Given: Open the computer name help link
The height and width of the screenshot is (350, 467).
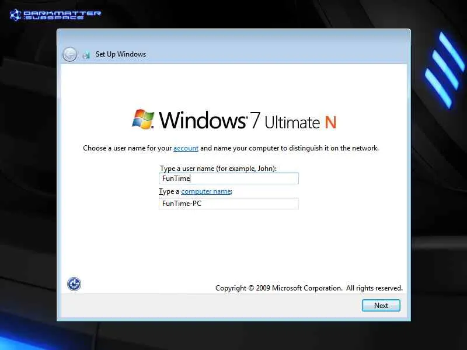Looking at the screenshot, I should [x=206, y=191].
